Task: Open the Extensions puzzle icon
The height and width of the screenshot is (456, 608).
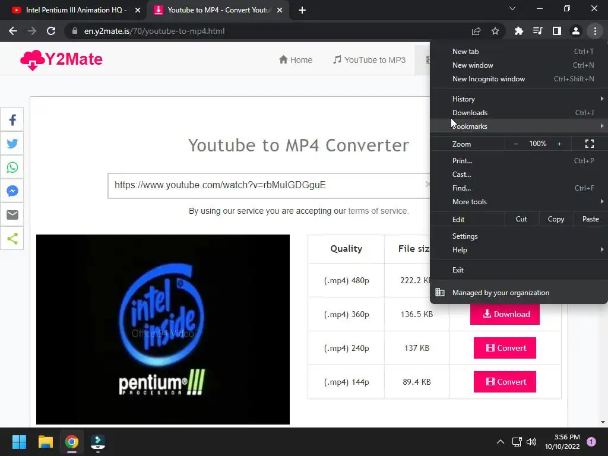Action: (518, 31)
